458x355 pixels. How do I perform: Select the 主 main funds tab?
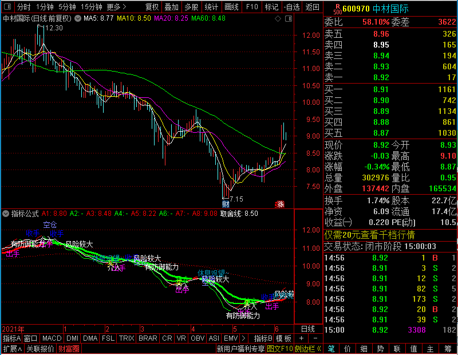[x=430, y=349]
